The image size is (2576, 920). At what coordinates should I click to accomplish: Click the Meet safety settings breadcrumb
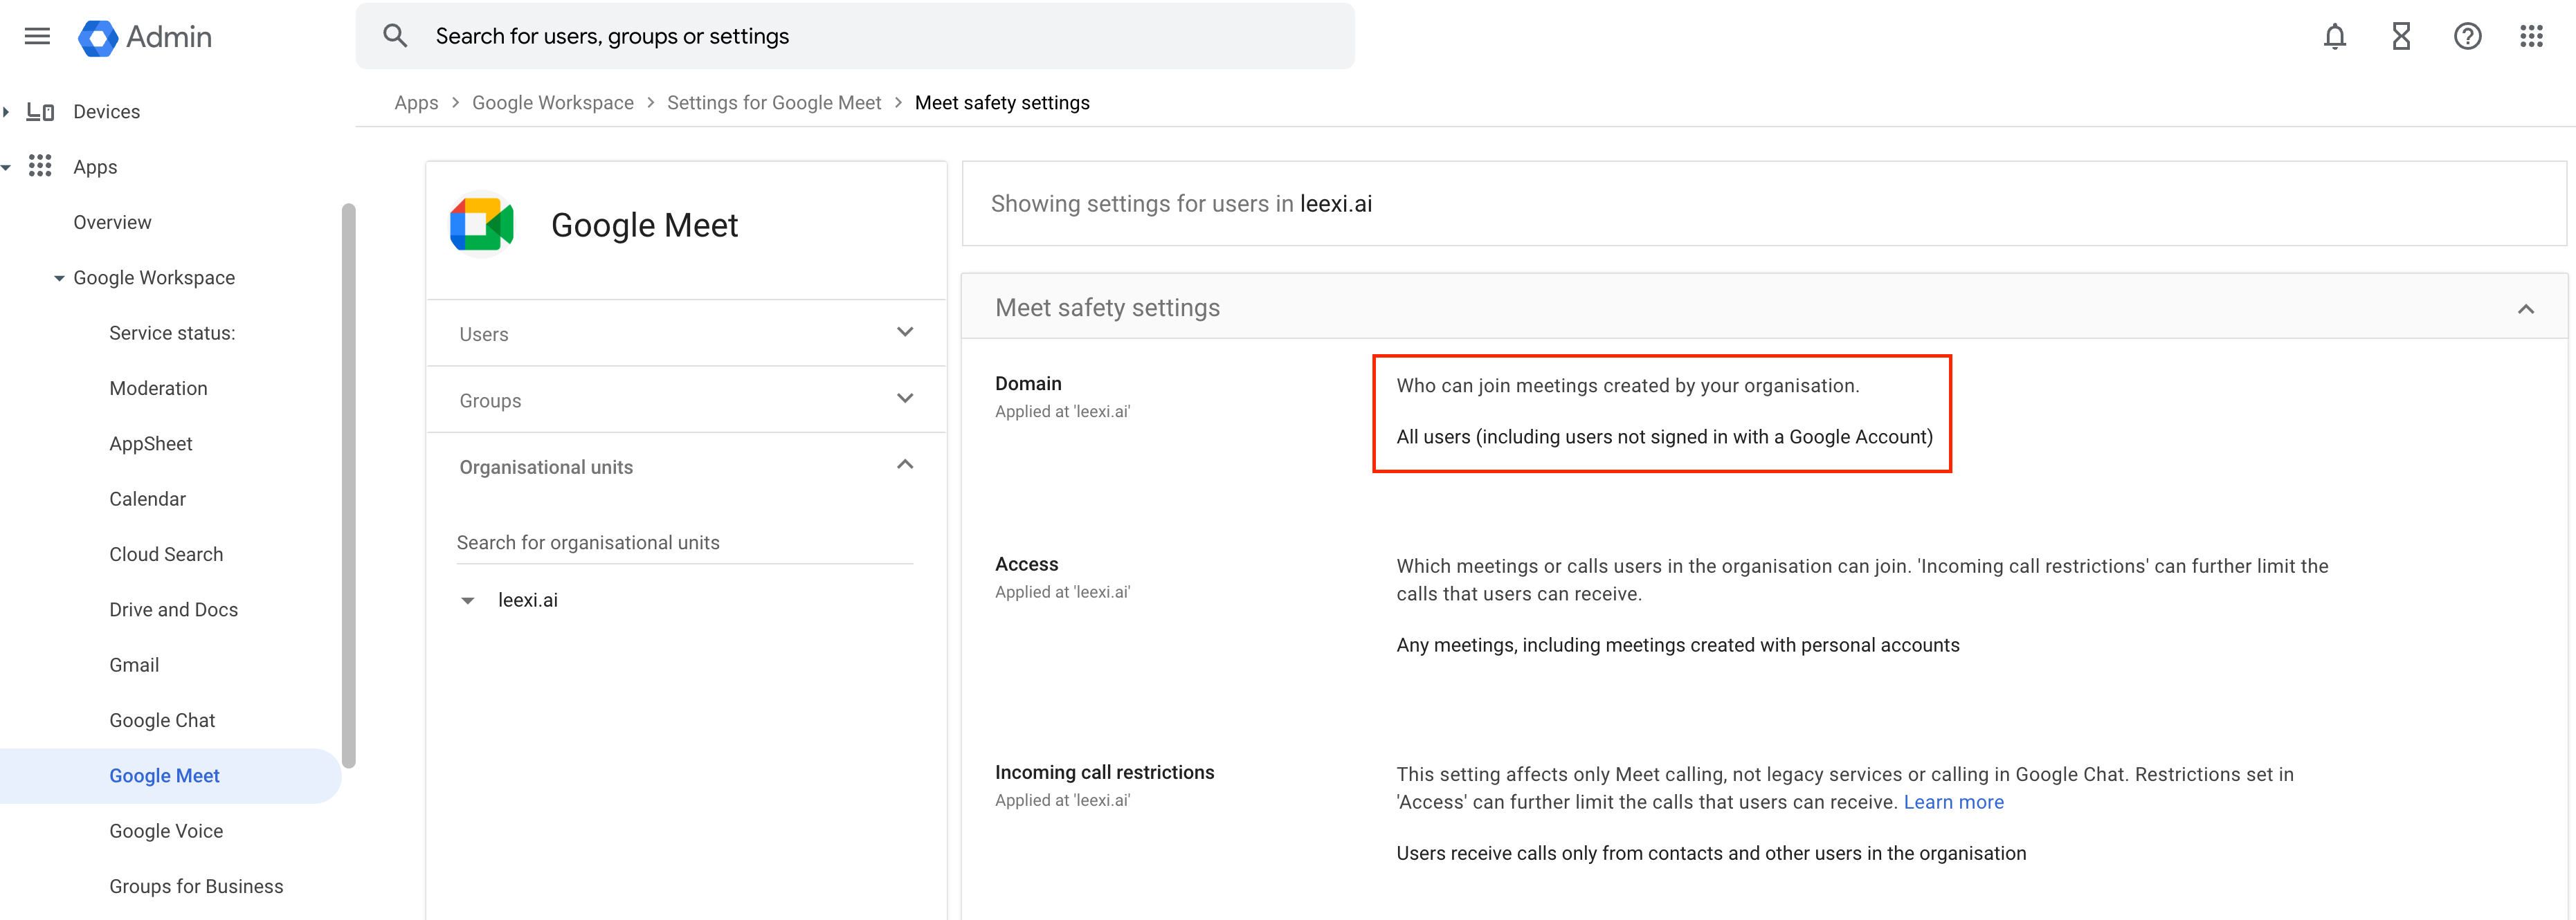click(1002, 103)
